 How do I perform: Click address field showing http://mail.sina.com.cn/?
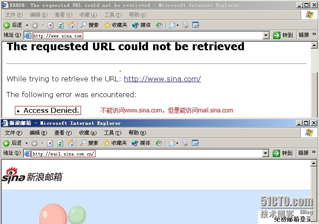[146, 154]
